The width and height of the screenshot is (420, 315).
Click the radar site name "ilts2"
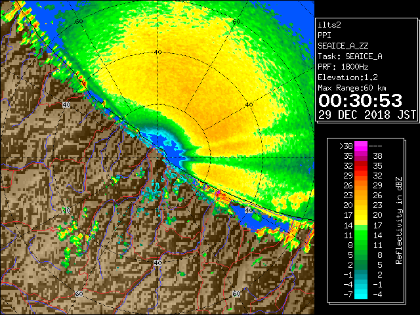[x=329, y=25]
